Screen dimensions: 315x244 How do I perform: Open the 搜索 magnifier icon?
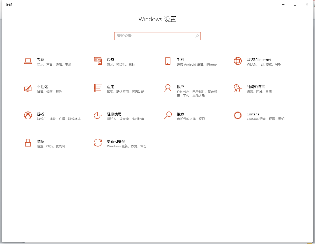pyautogui.click(x=168, y=115)
